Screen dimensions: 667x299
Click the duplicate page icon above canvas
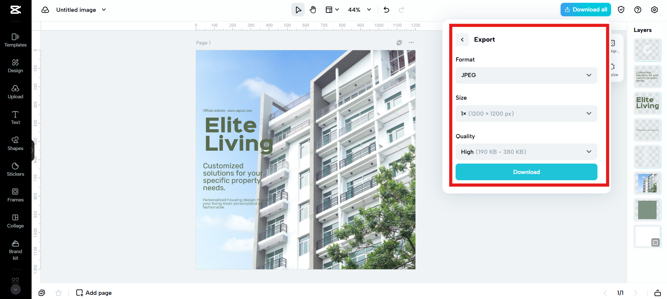(x=399, y=43)
